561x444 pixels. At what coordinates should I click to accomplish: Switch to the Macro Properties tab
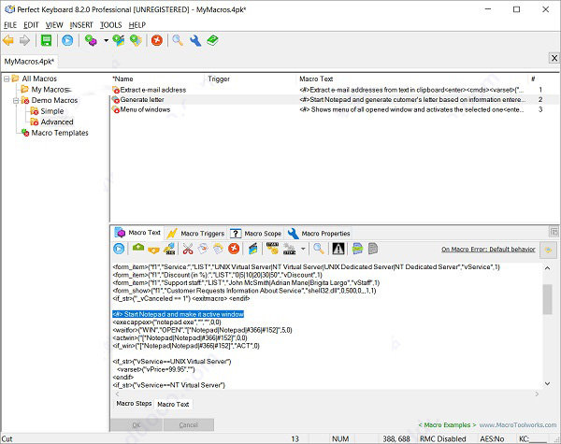(x=319, y=234)
